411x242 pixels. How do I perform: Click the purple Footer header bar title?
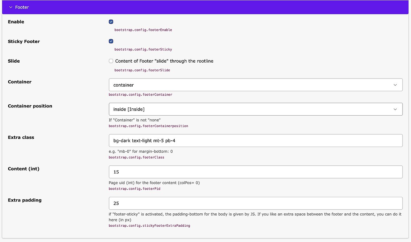point(22,7)
